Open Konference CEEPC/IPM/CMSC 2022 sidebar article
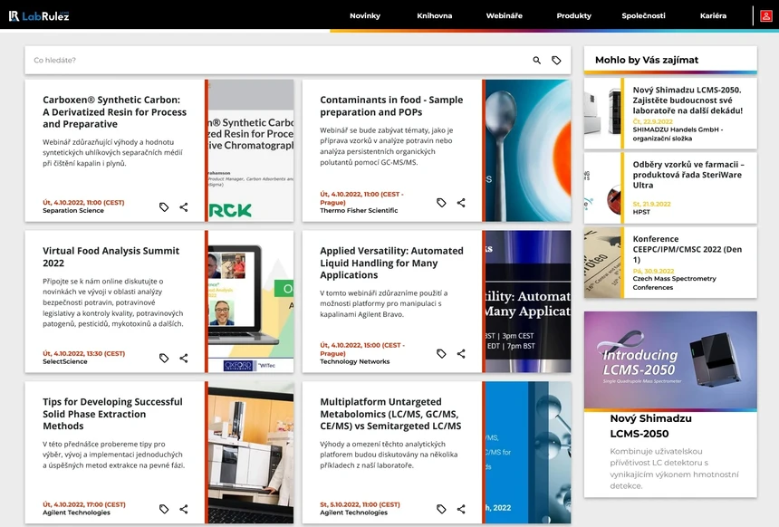This screenshot has height=527, width=779. (688, 249)
